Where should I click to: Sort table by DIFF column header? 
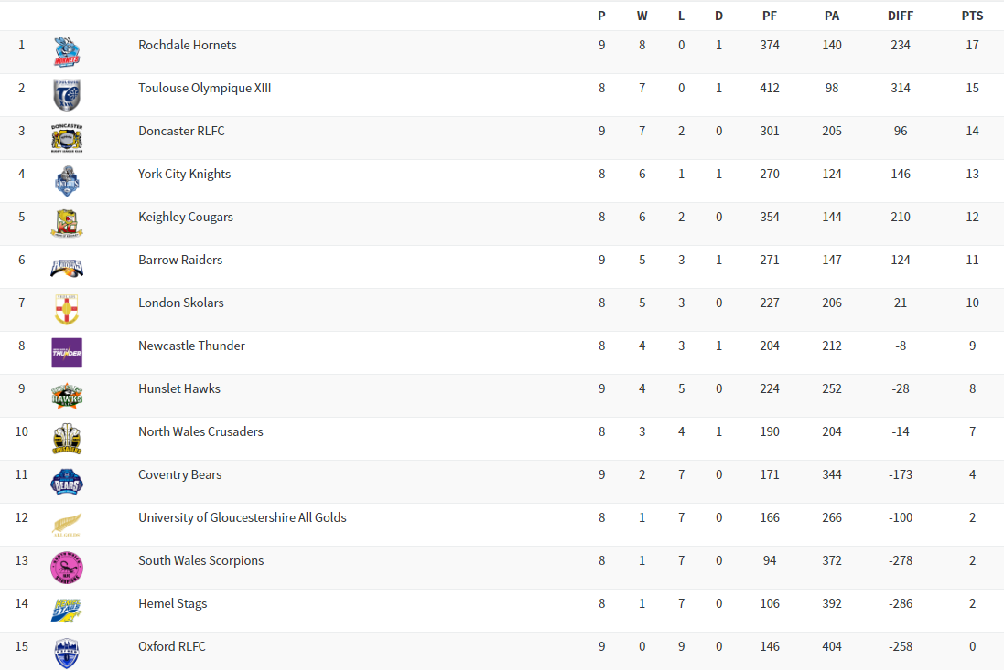tap(901, 16)
